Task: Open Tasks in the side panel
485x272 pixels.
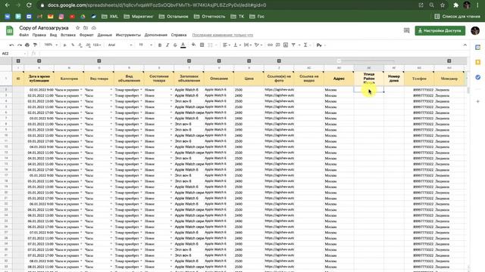Action: coord(478,77)
